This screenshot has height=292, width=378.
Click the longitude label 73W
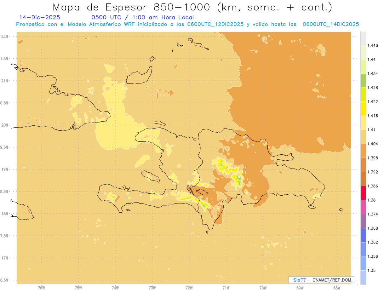pyautogui.click(x=152, y=288)
